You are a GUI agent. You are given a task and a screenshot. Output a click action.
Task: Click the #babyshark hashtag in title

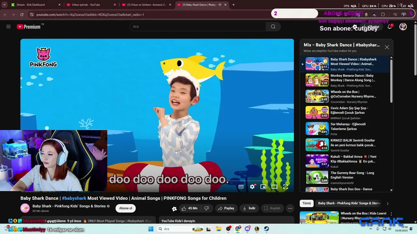point(74,198)
